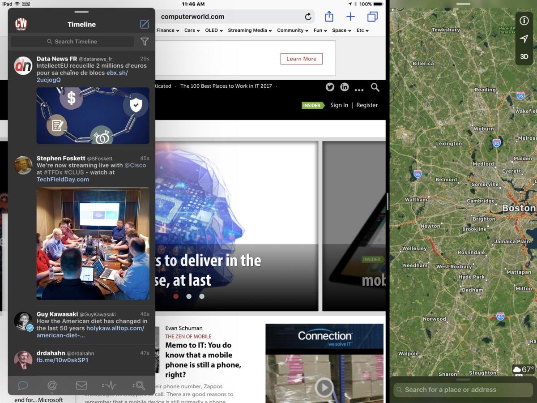This screenshot has height=403, width=537.
Task: View the meeting room tweet photo
Action: point(93,243)
